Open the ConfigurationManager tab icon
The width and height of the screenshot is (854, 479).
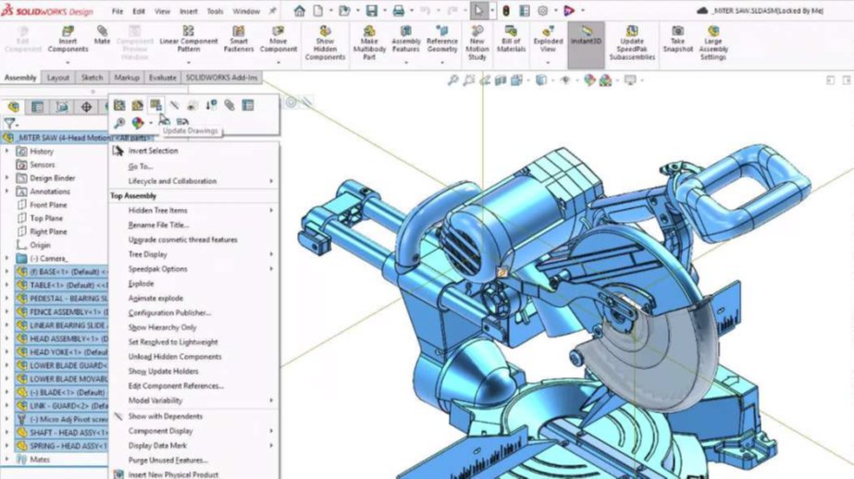coord(62,106)
